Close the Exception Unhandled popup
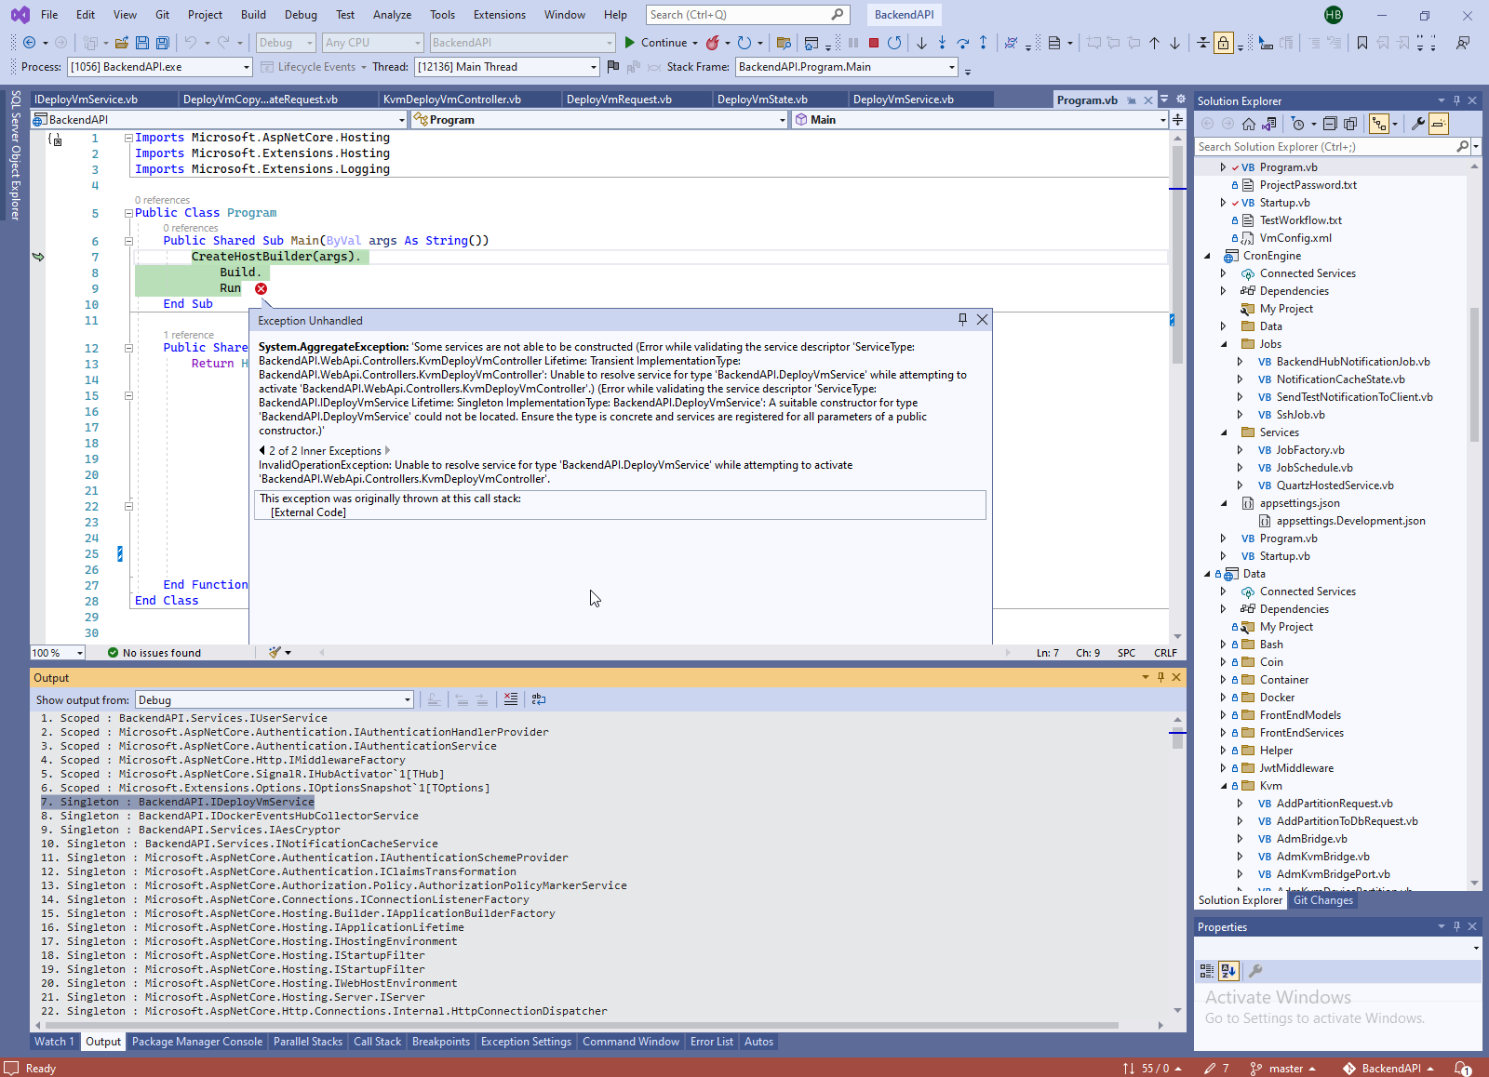This screenshot has height=1077, width=1489. click(x=982, y=319)
